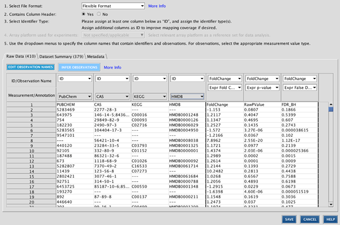The width and height of the screenshot is (340, 225).
Task: Select row header 20
Action: pyautogui.click(x=32, y=202)
